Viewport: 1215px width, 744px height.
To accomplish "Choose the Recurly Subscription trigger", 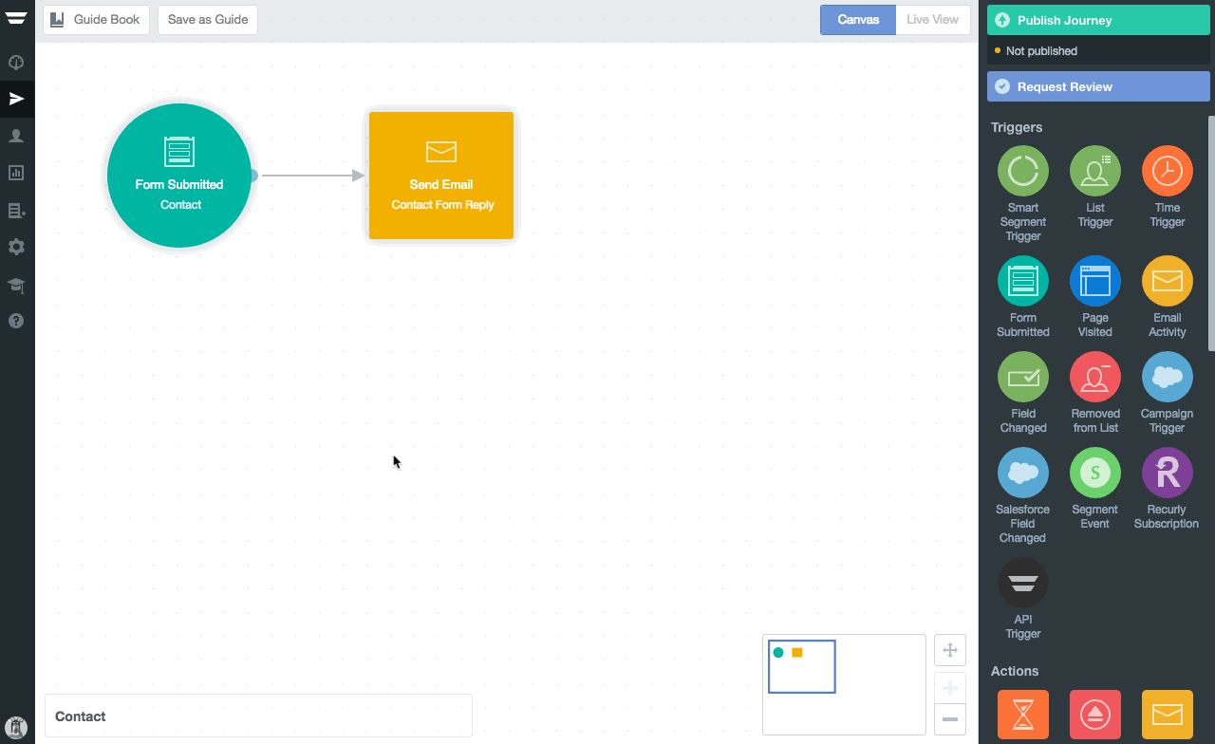I will tap(1167, 473).
